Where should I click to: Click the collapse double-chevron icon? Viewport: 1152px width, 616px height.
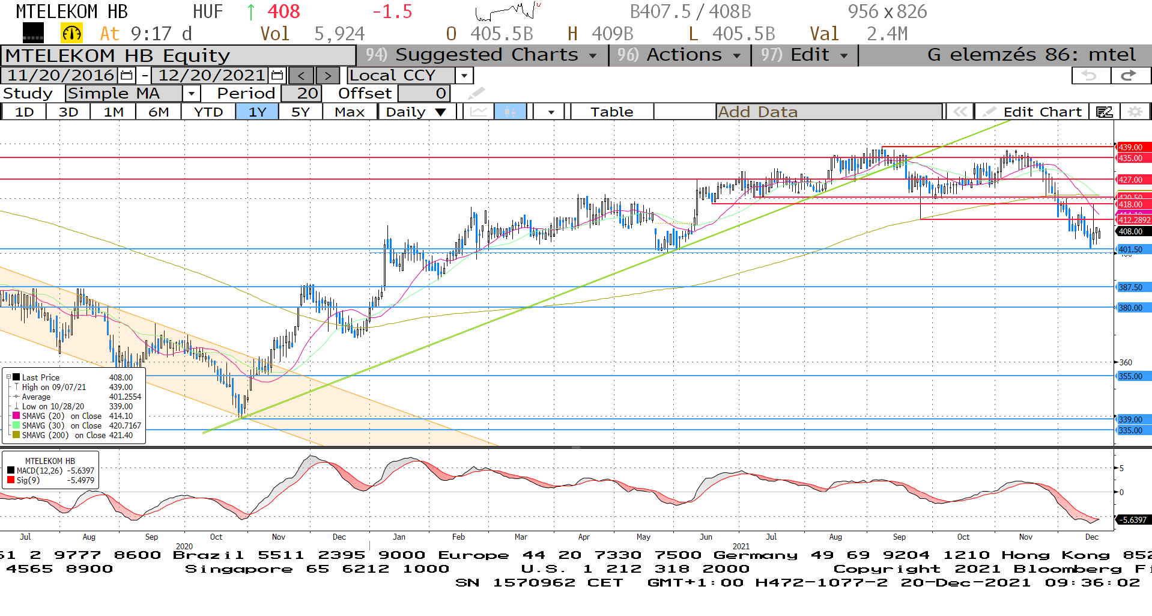click(960, 112)
